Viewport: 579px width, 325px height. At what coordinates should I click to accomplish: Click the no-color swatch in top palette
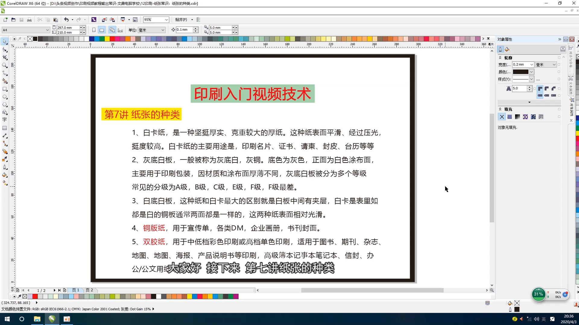pyautogui.click(x=30, y=39)
